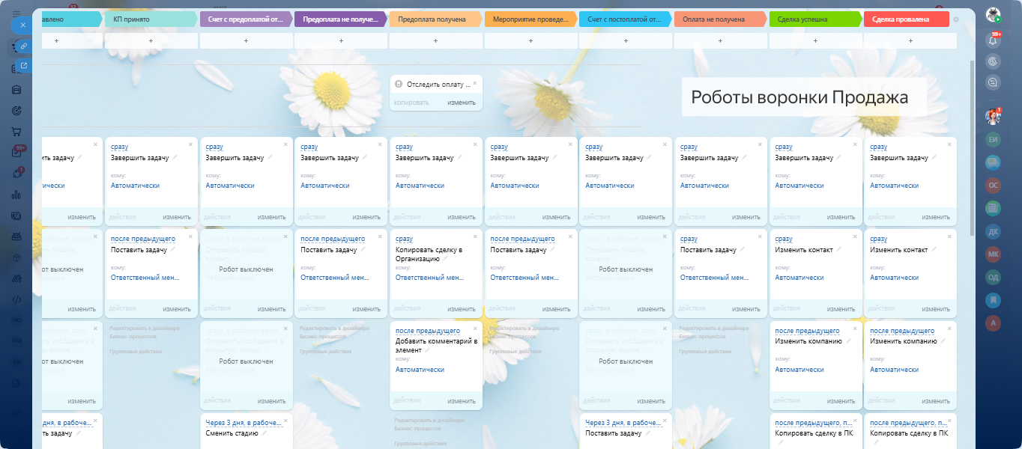The height and width of the screenshot is (449, 1022).
Task: Select the 'Оплата не получена' stage tab
Action: 720,19
